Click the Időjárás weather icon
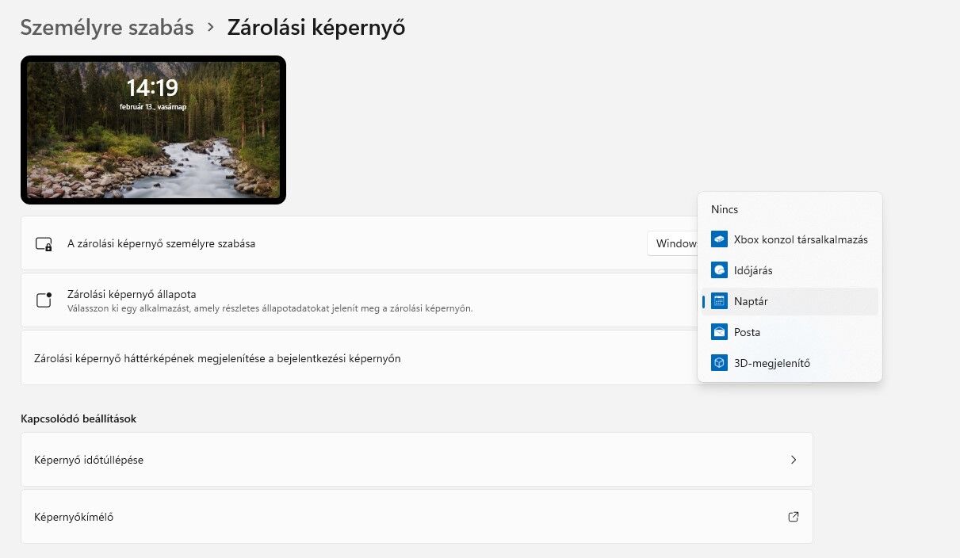Image resolution: width=960 pixels, height=558 pixels. (719, 270)
